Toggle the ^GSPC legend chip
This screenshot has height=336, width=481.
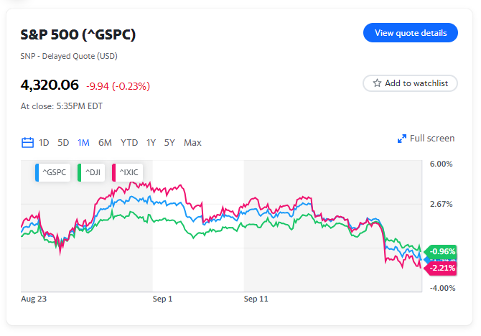pos(52,172)
